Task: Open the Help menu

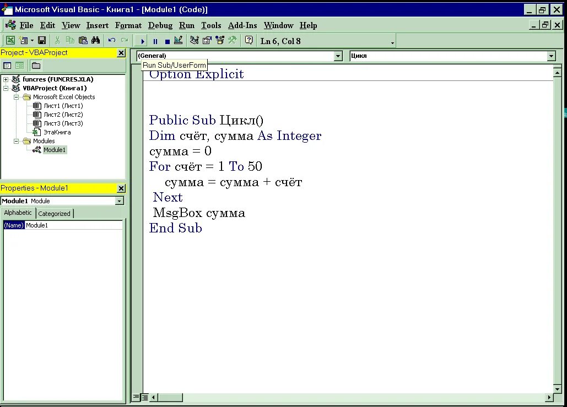Action: point(308,25)
